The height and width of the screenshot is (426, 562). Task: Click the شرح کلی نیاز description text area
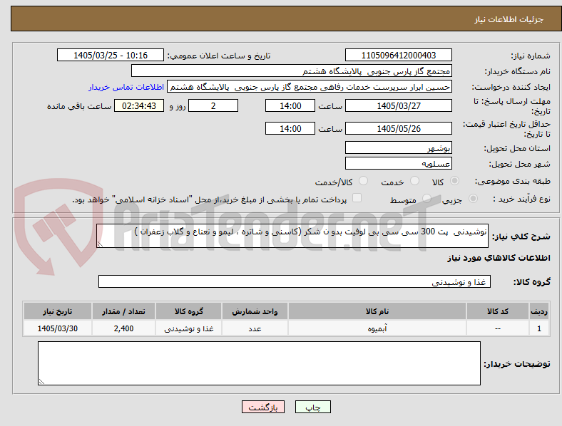(292, 236)
